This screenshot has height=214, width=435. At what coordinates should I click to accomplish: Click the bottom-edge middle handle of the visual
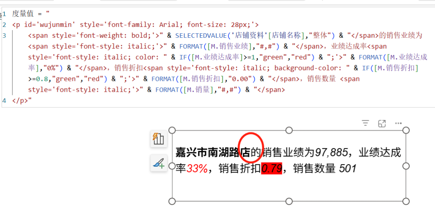[x=289, y=202]
